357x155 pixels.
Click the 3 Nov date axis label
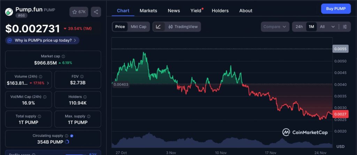coord(172,153)
